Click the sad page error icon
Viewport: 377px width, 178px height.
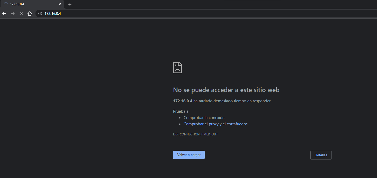point(177,68)
